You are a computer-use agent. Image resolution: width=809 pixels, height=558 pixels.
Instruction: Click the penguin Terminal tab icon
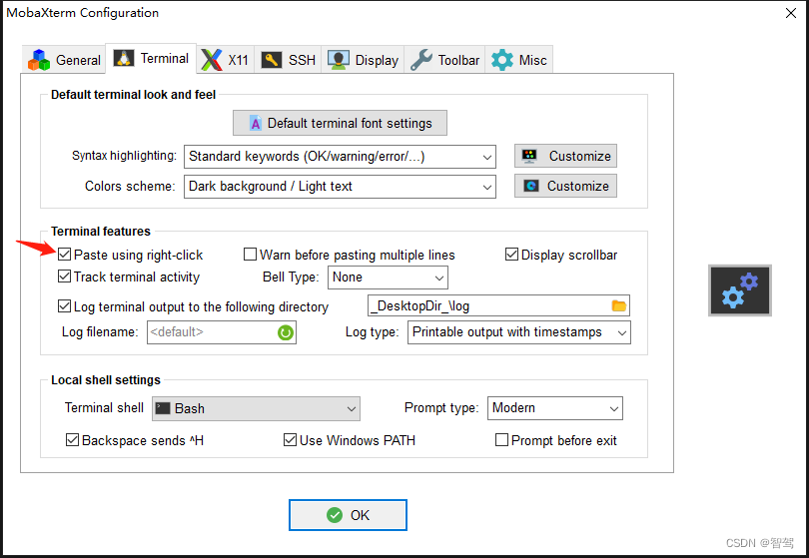pos(124,58)
